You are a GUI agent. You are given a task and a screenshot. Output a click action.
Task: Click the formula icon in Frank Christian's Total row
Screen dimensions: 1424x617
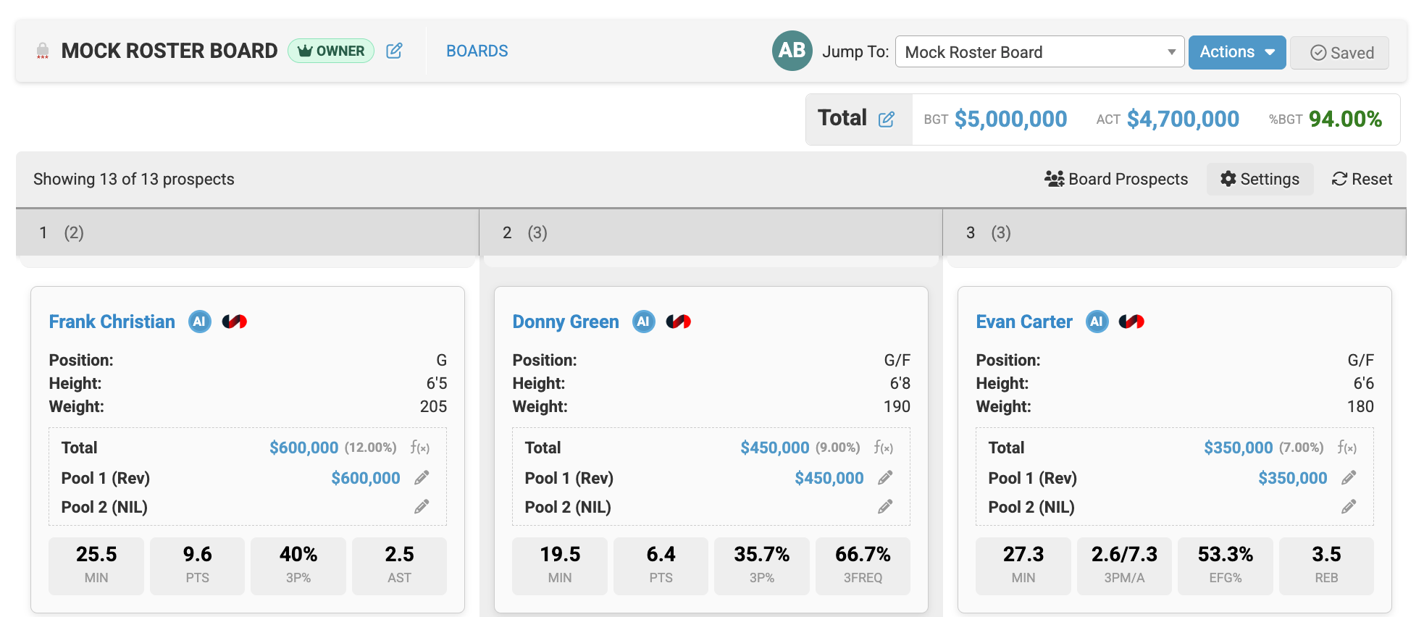point(420,448)
